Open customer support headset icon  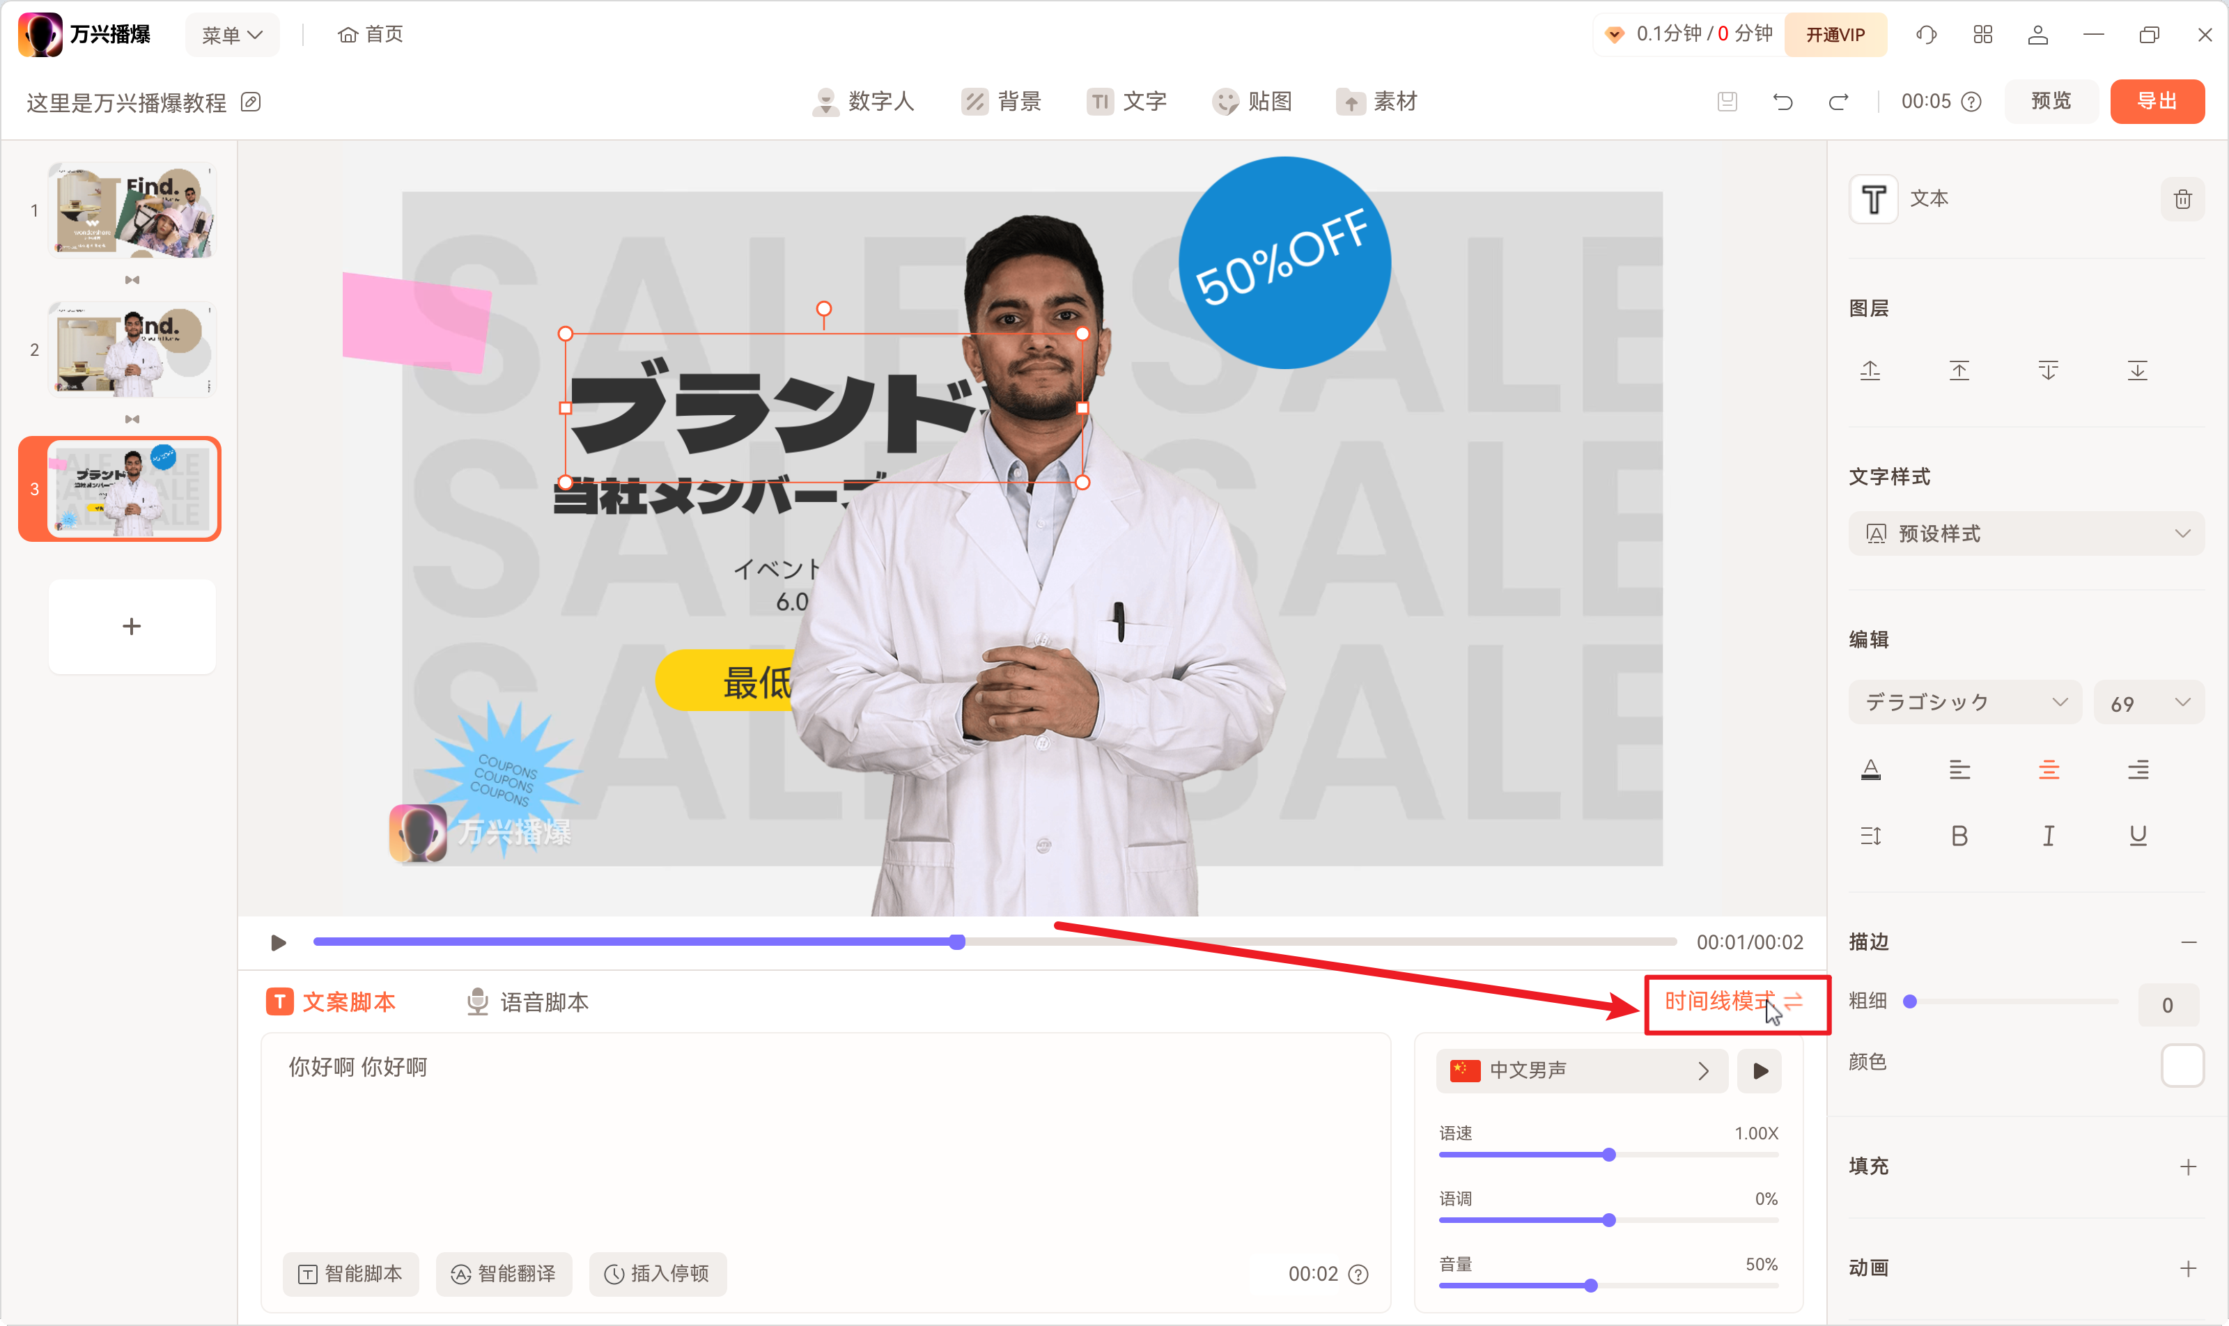click(1926, 35)
